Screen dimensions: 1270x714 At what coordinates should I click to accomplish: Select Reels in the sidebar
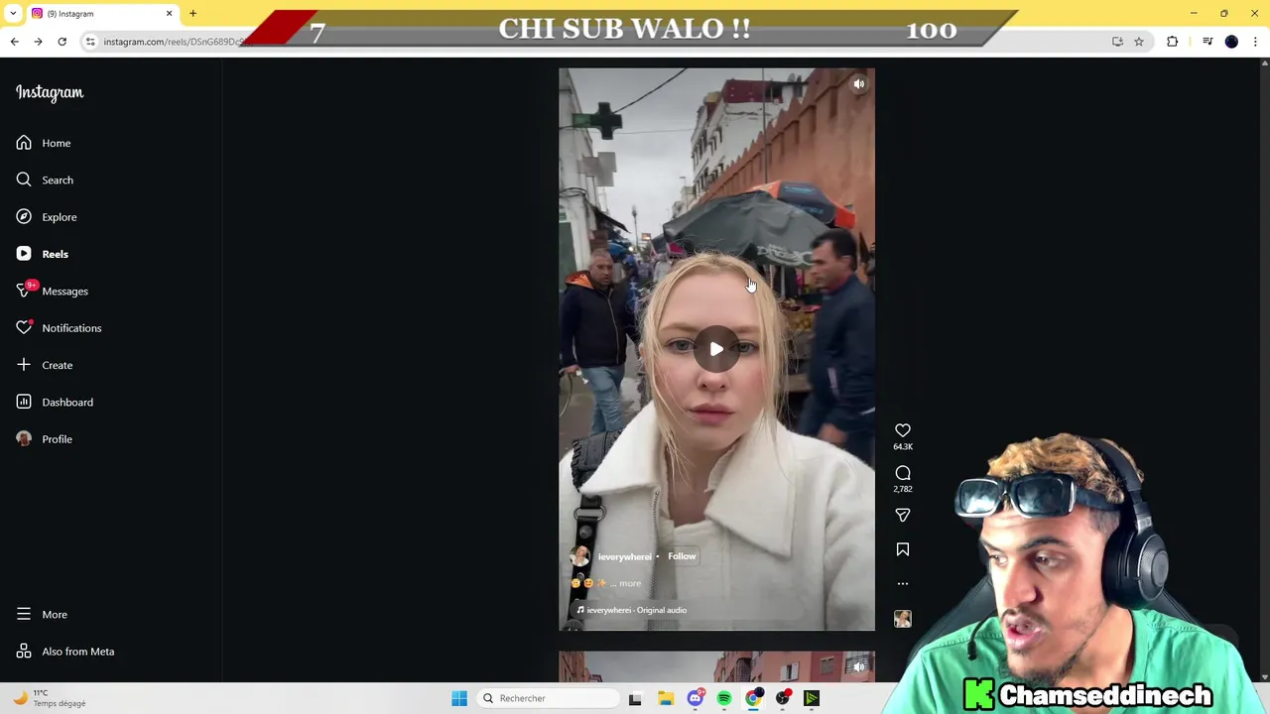(43, 254)
